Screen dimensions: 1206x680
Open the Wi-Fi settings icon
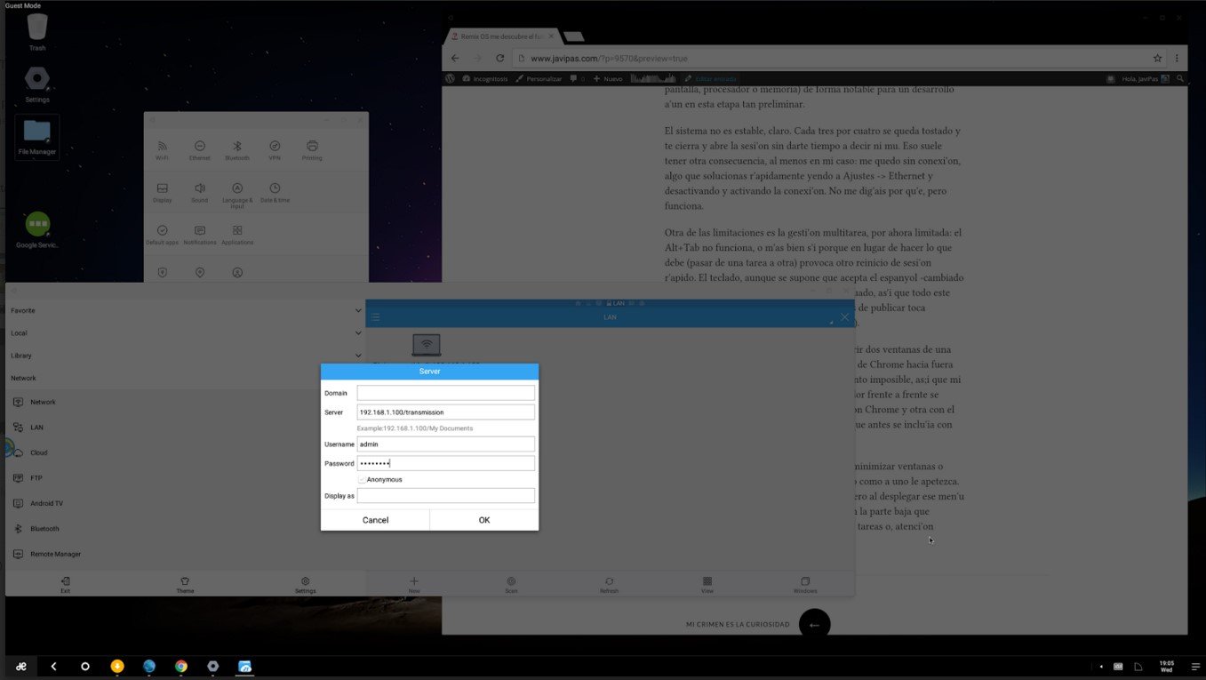tap(162, 149)
